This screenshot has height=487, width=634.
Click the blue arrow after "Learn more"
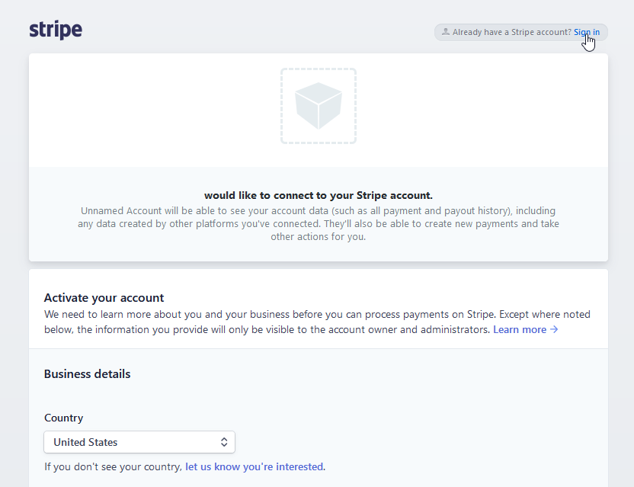tap(556, 329)
